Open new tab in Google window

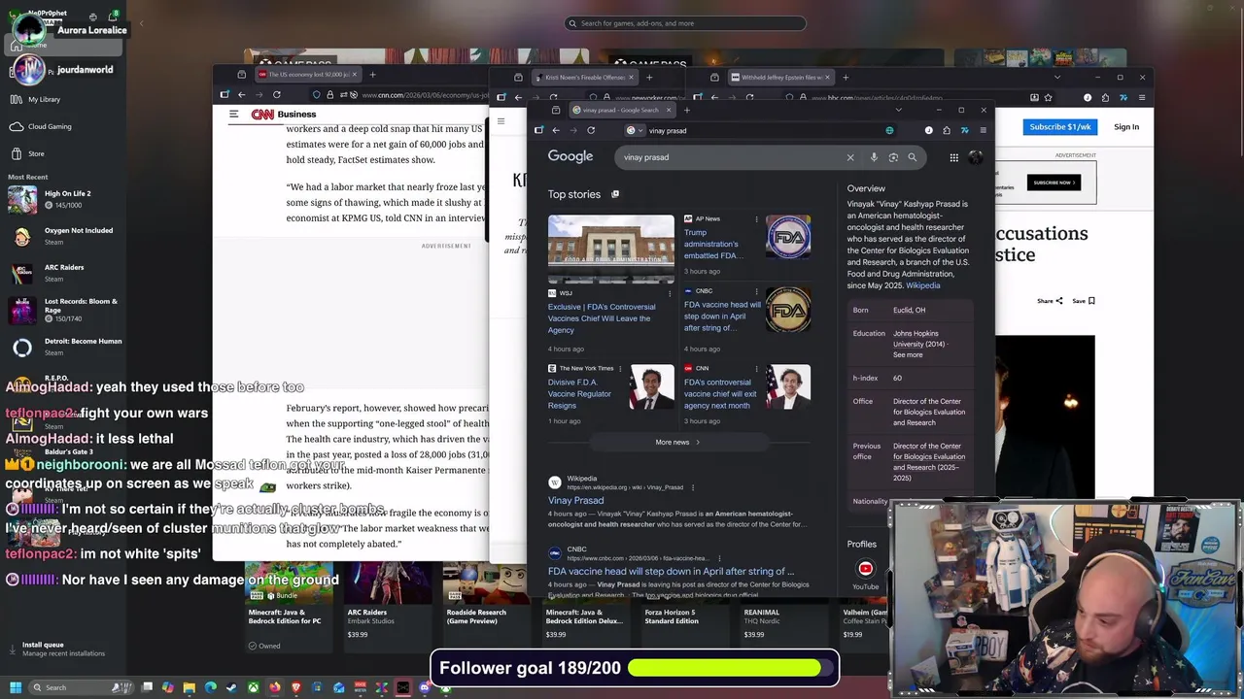tap(687, 110)
